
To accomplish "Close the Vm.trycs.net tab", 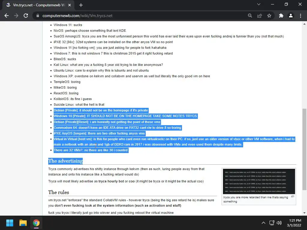I will coord(70,5).
